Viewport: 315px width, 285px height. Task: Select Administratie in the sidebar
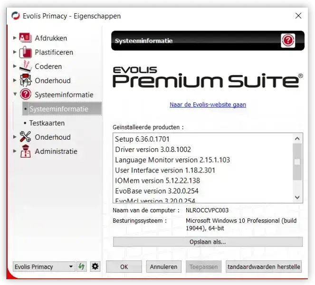pos(56,151)
